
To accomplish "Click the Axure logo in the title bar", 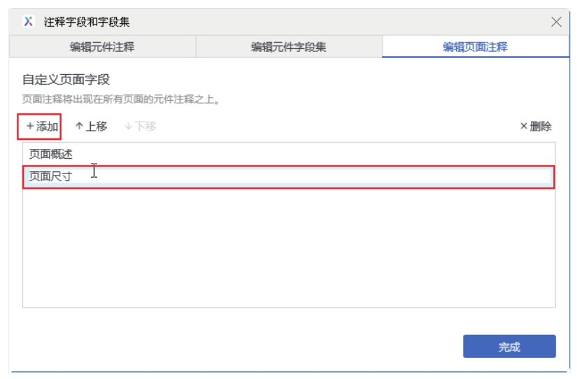I will pos(28,22).
